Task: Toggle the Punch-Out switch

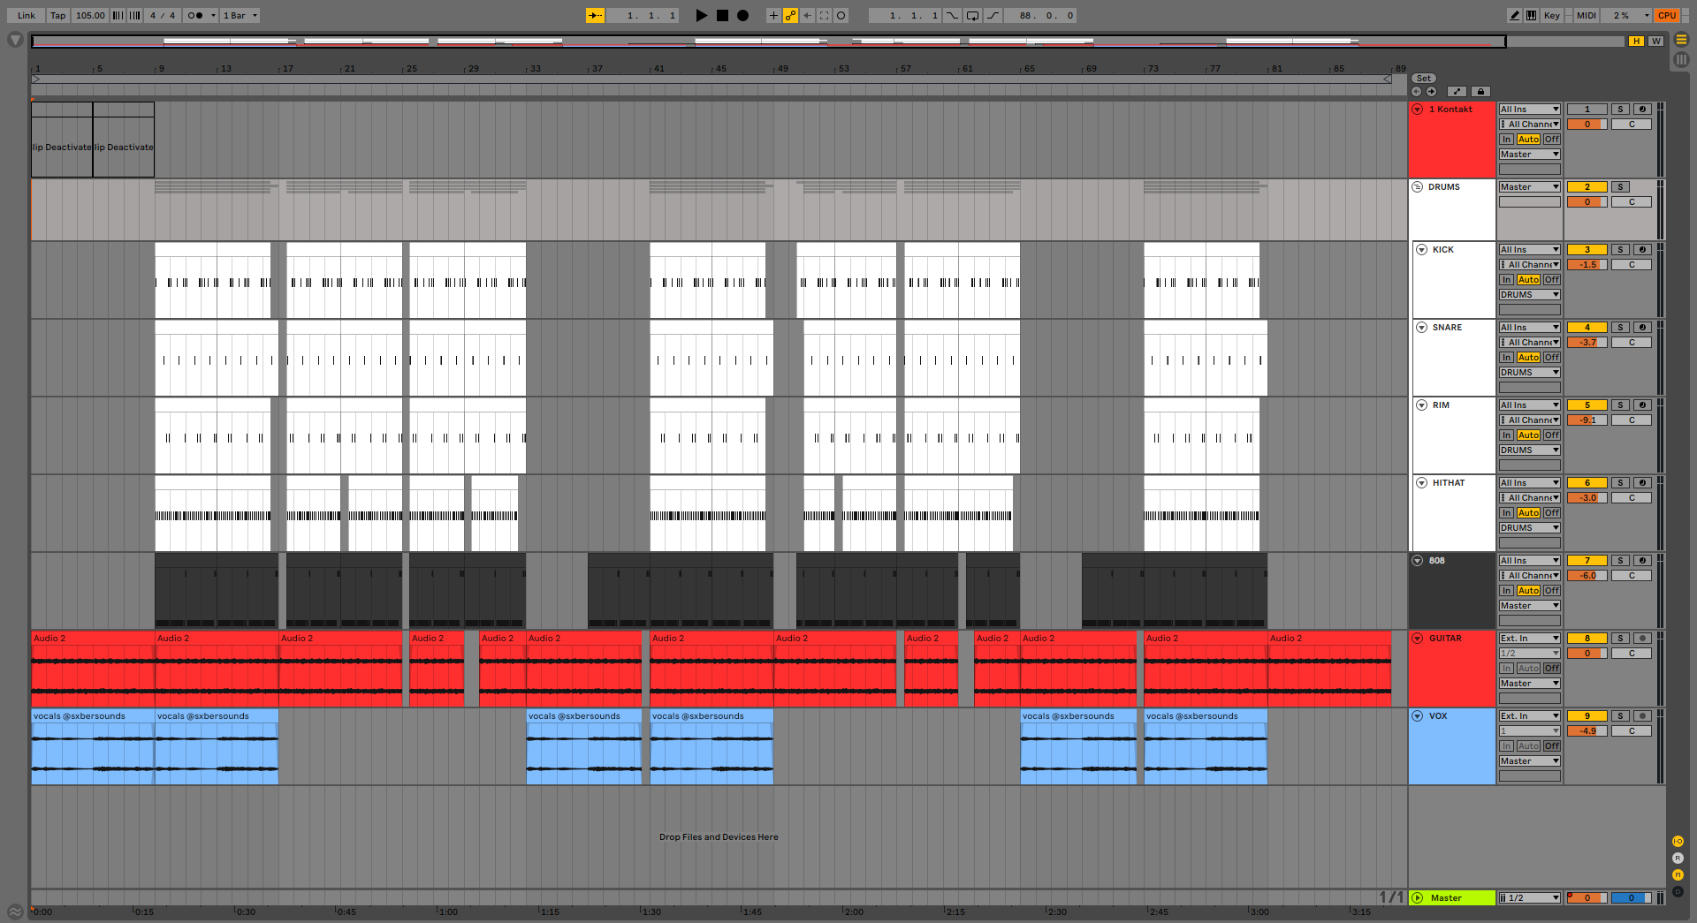Action: click(x=993, y=15)
